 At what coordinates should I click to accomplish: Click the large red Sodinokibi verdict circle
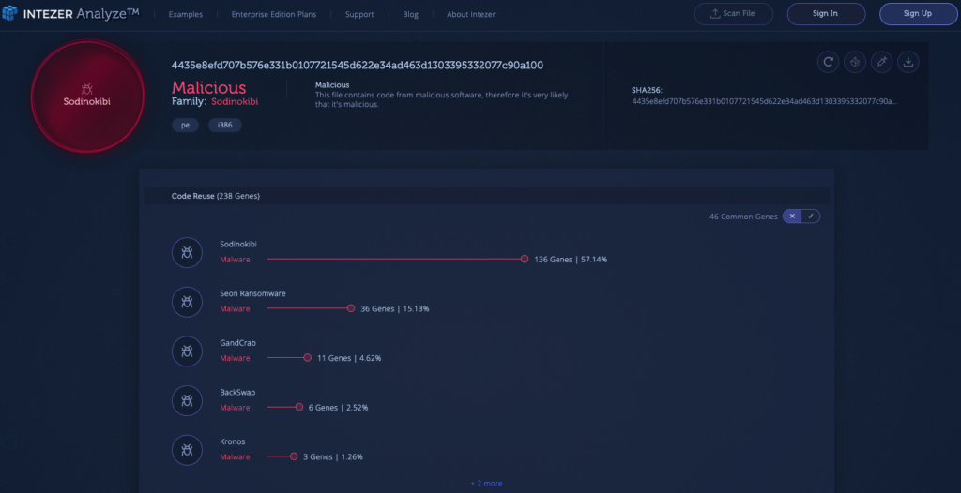[x=87, y=97]
